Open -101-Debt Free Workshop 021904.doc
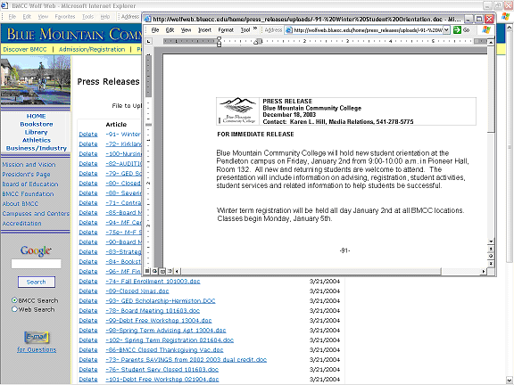This screenshot has height=385, width=514. [x=162, y=380]
